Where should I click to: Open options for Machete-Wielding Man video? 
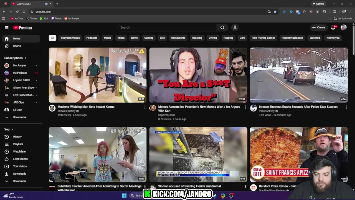pos(145,107)
